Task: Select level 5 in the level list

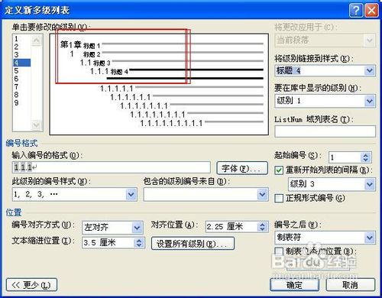Action: coord(16,71)
